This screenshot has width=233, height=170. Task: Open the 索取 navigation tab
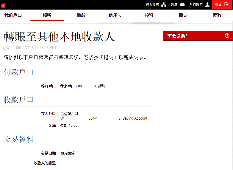pos(217,16)
